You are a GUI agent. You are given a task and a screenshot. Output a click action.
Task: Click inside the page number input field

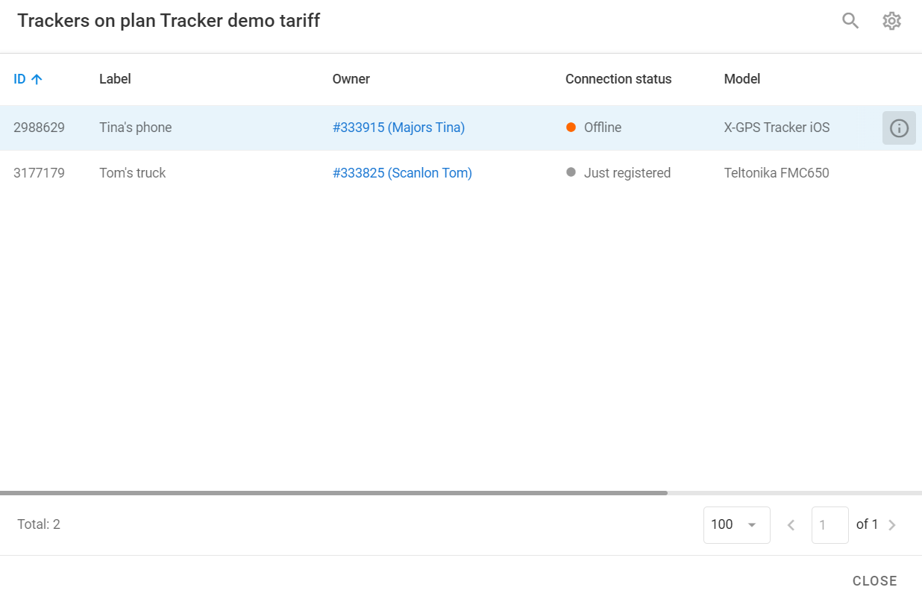click(830, 524)
